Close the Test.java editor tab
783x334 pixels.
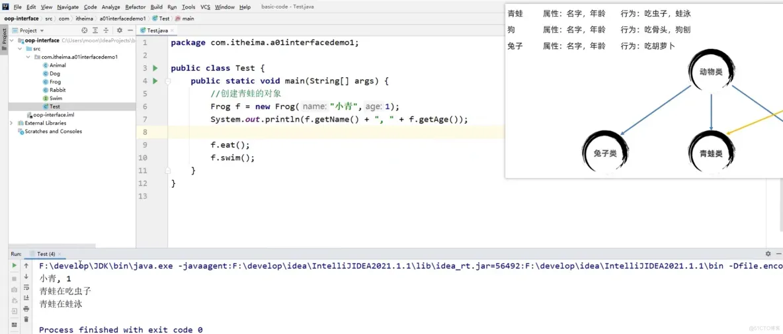[x=173, y=30]
